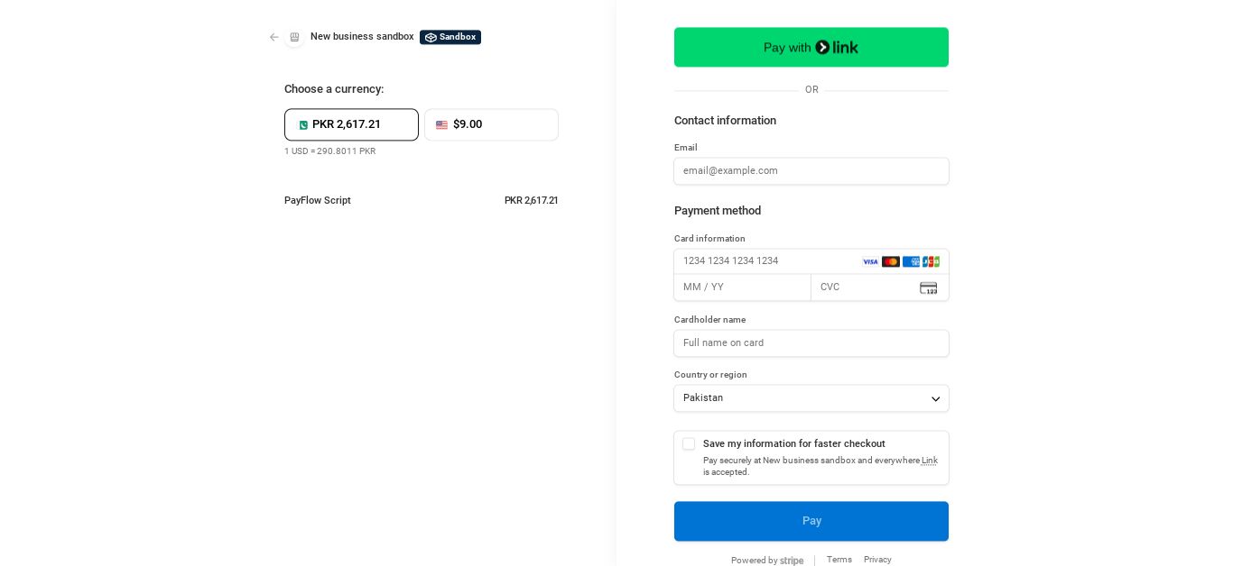Click the business storefront icon
The height and width of the screenshot is (566, 1233).
click(x=294, y=37)
